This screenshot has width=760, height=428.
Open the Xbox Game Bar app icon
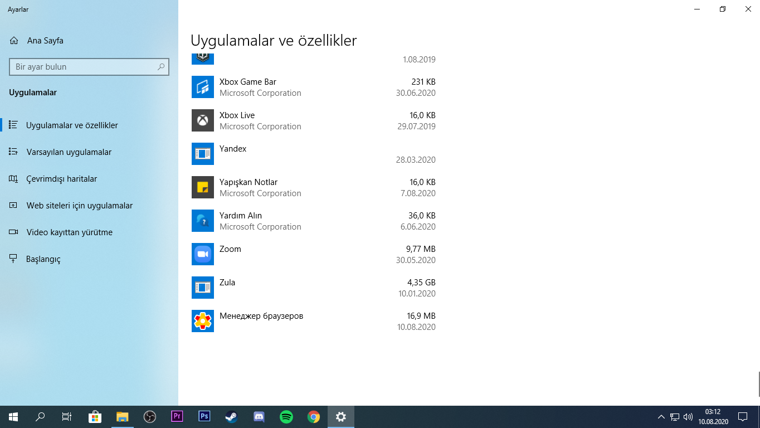coord(203,87)
